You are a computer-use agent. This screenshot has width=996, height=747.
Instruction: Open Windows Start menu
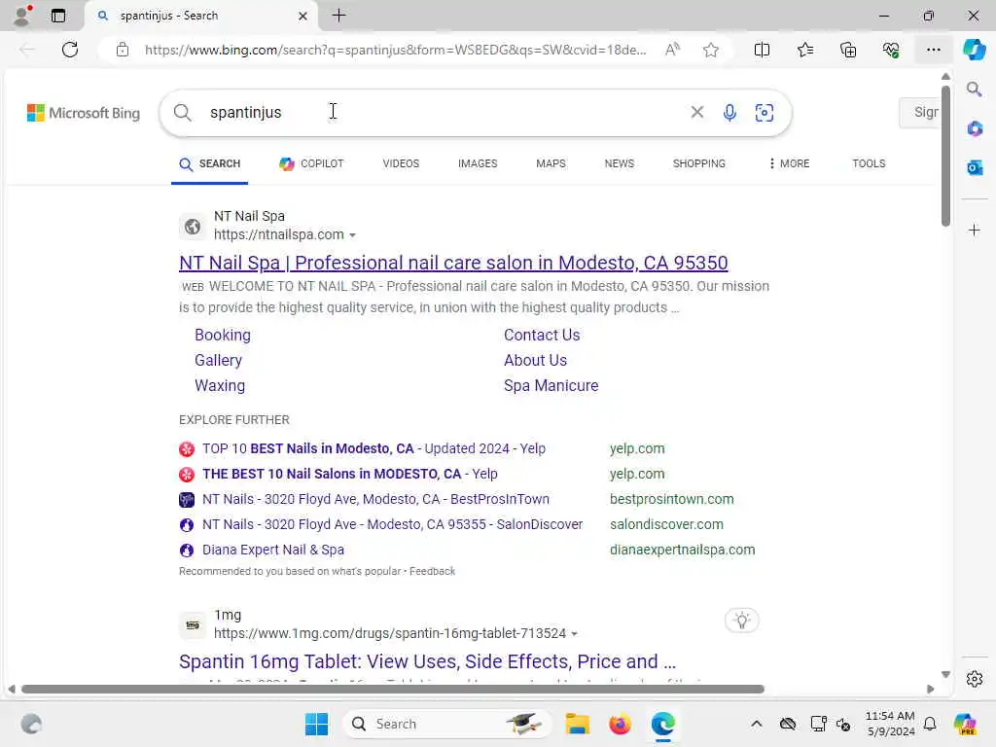coord(316,724)
